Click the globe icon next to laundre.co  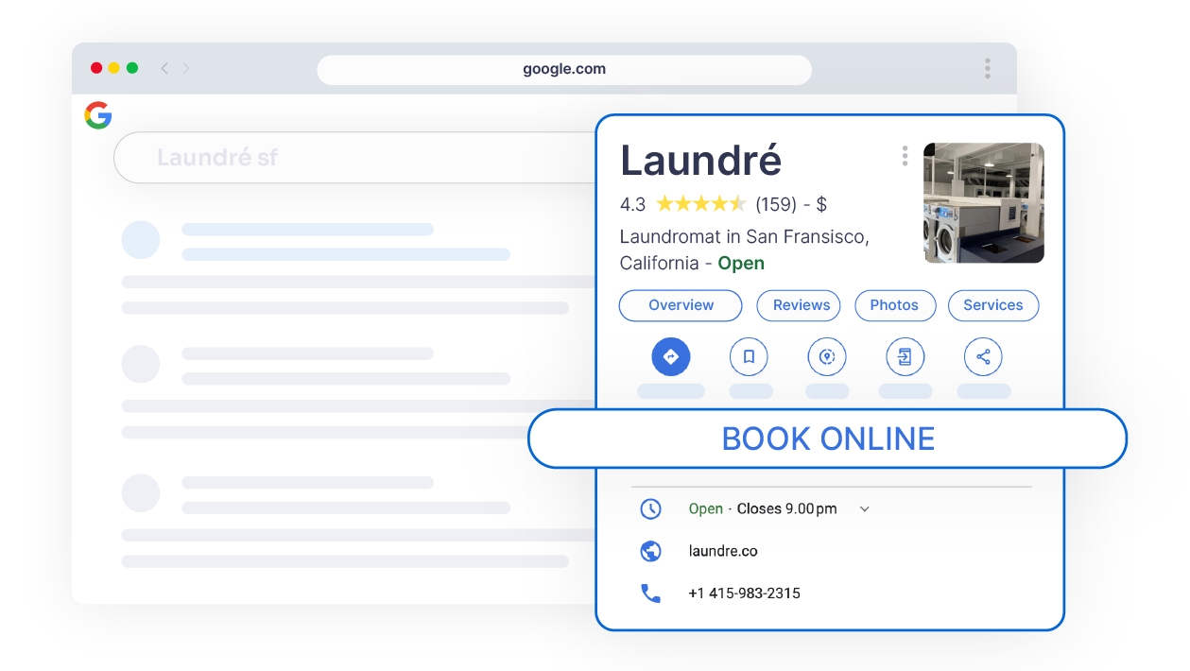651,551
